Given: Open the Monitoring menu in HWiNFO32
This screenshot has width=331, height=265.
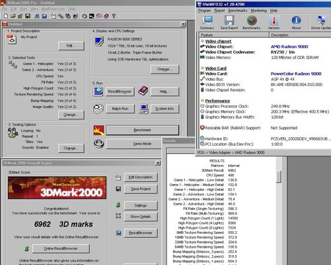Looking at the screenshot, I should pyautogui.click(x=258, y=11).
